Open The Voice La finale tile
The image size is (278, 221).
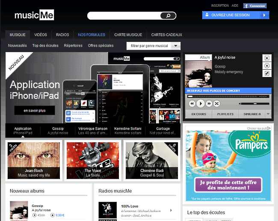coord(93,161)
